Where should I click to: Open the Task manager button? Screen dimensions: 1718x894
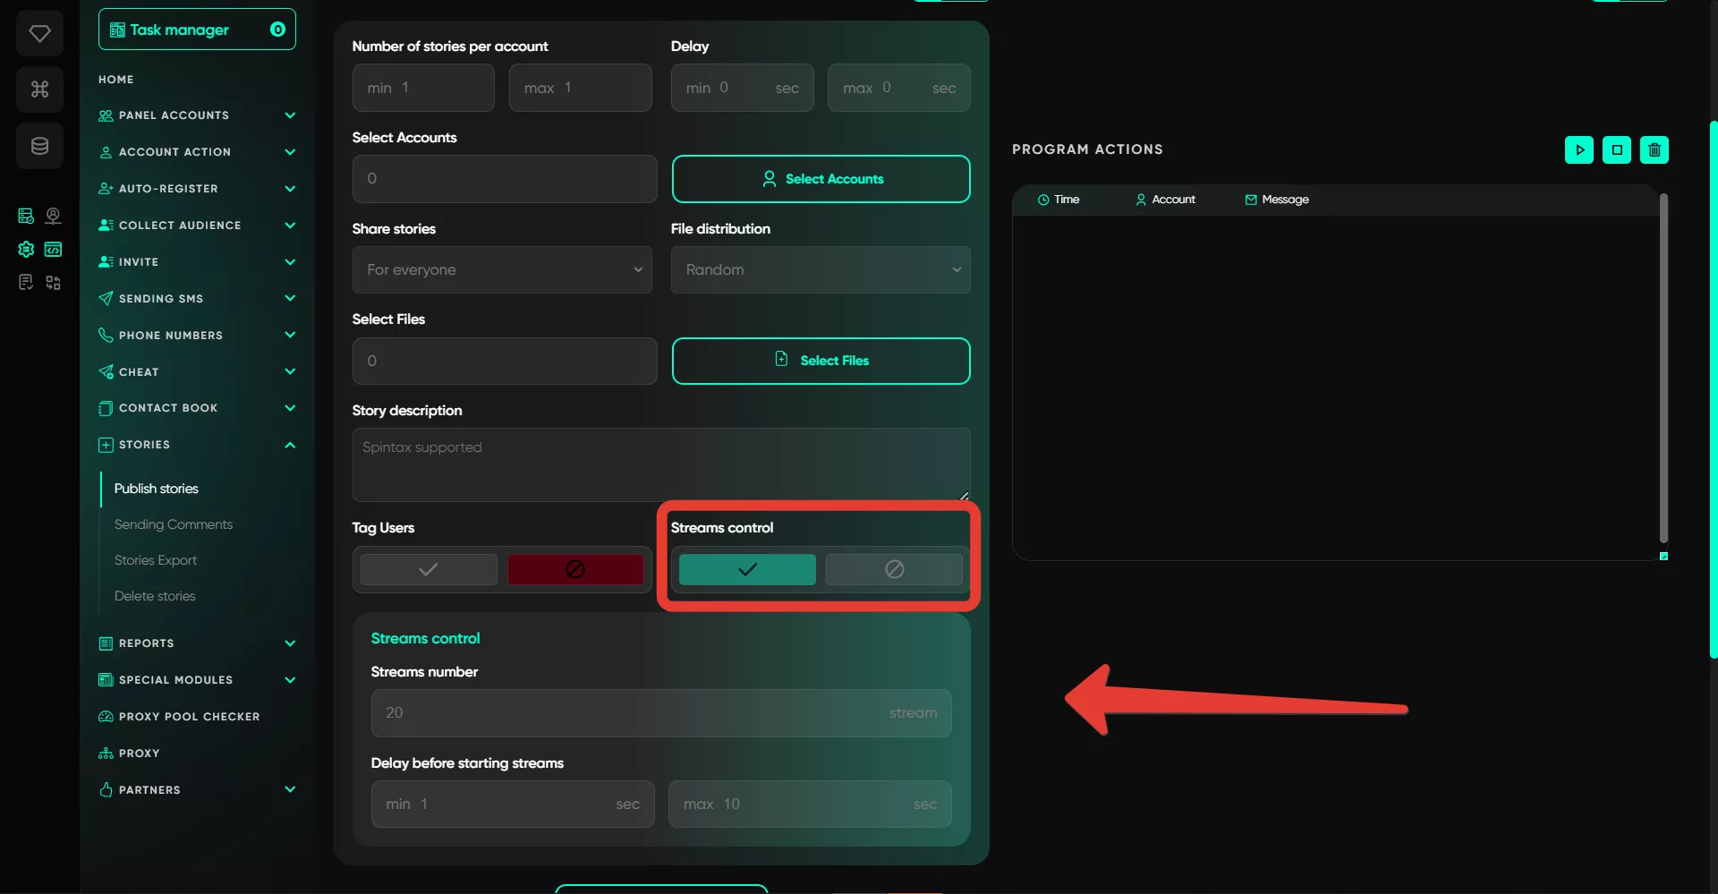197,30
